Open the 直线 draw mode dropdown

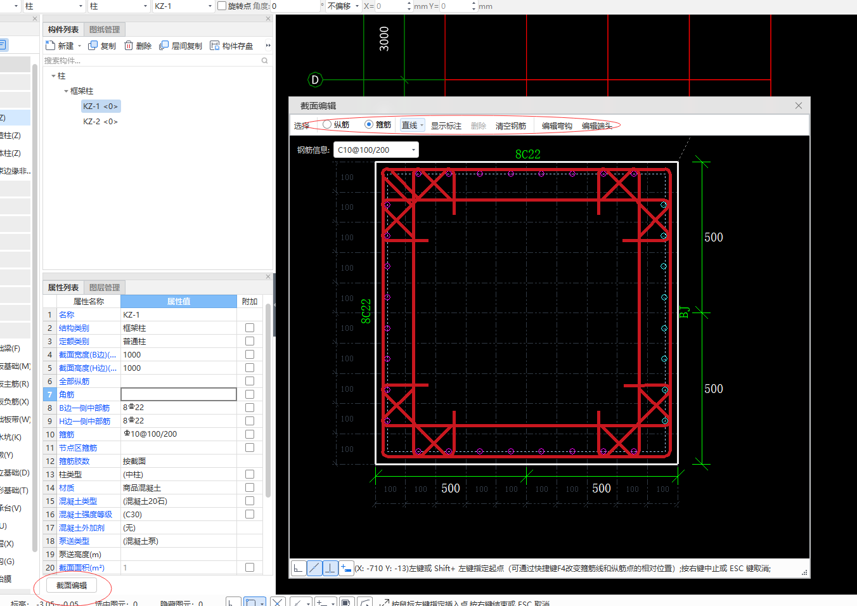[x=422, y=126]
